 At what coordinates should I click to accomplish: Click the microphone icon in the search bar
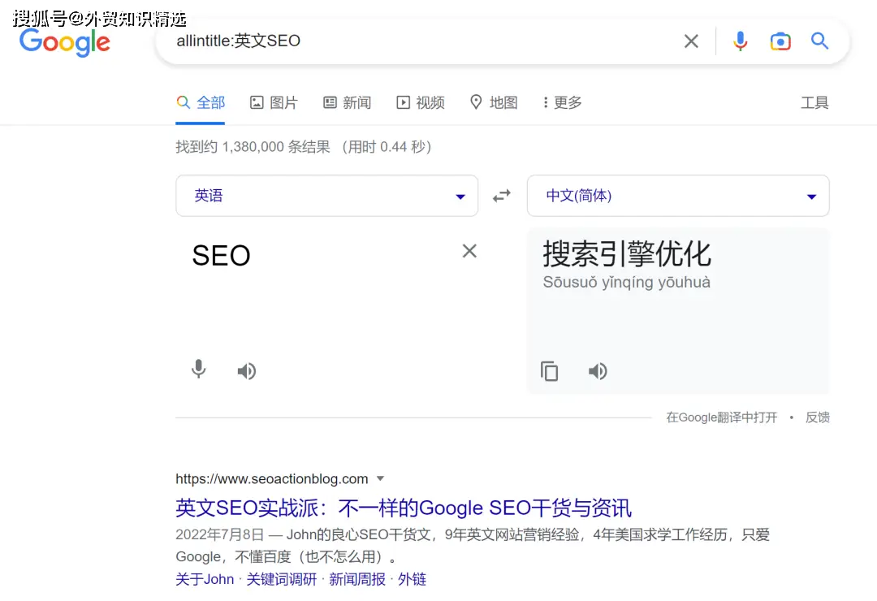tap(740, 41)
